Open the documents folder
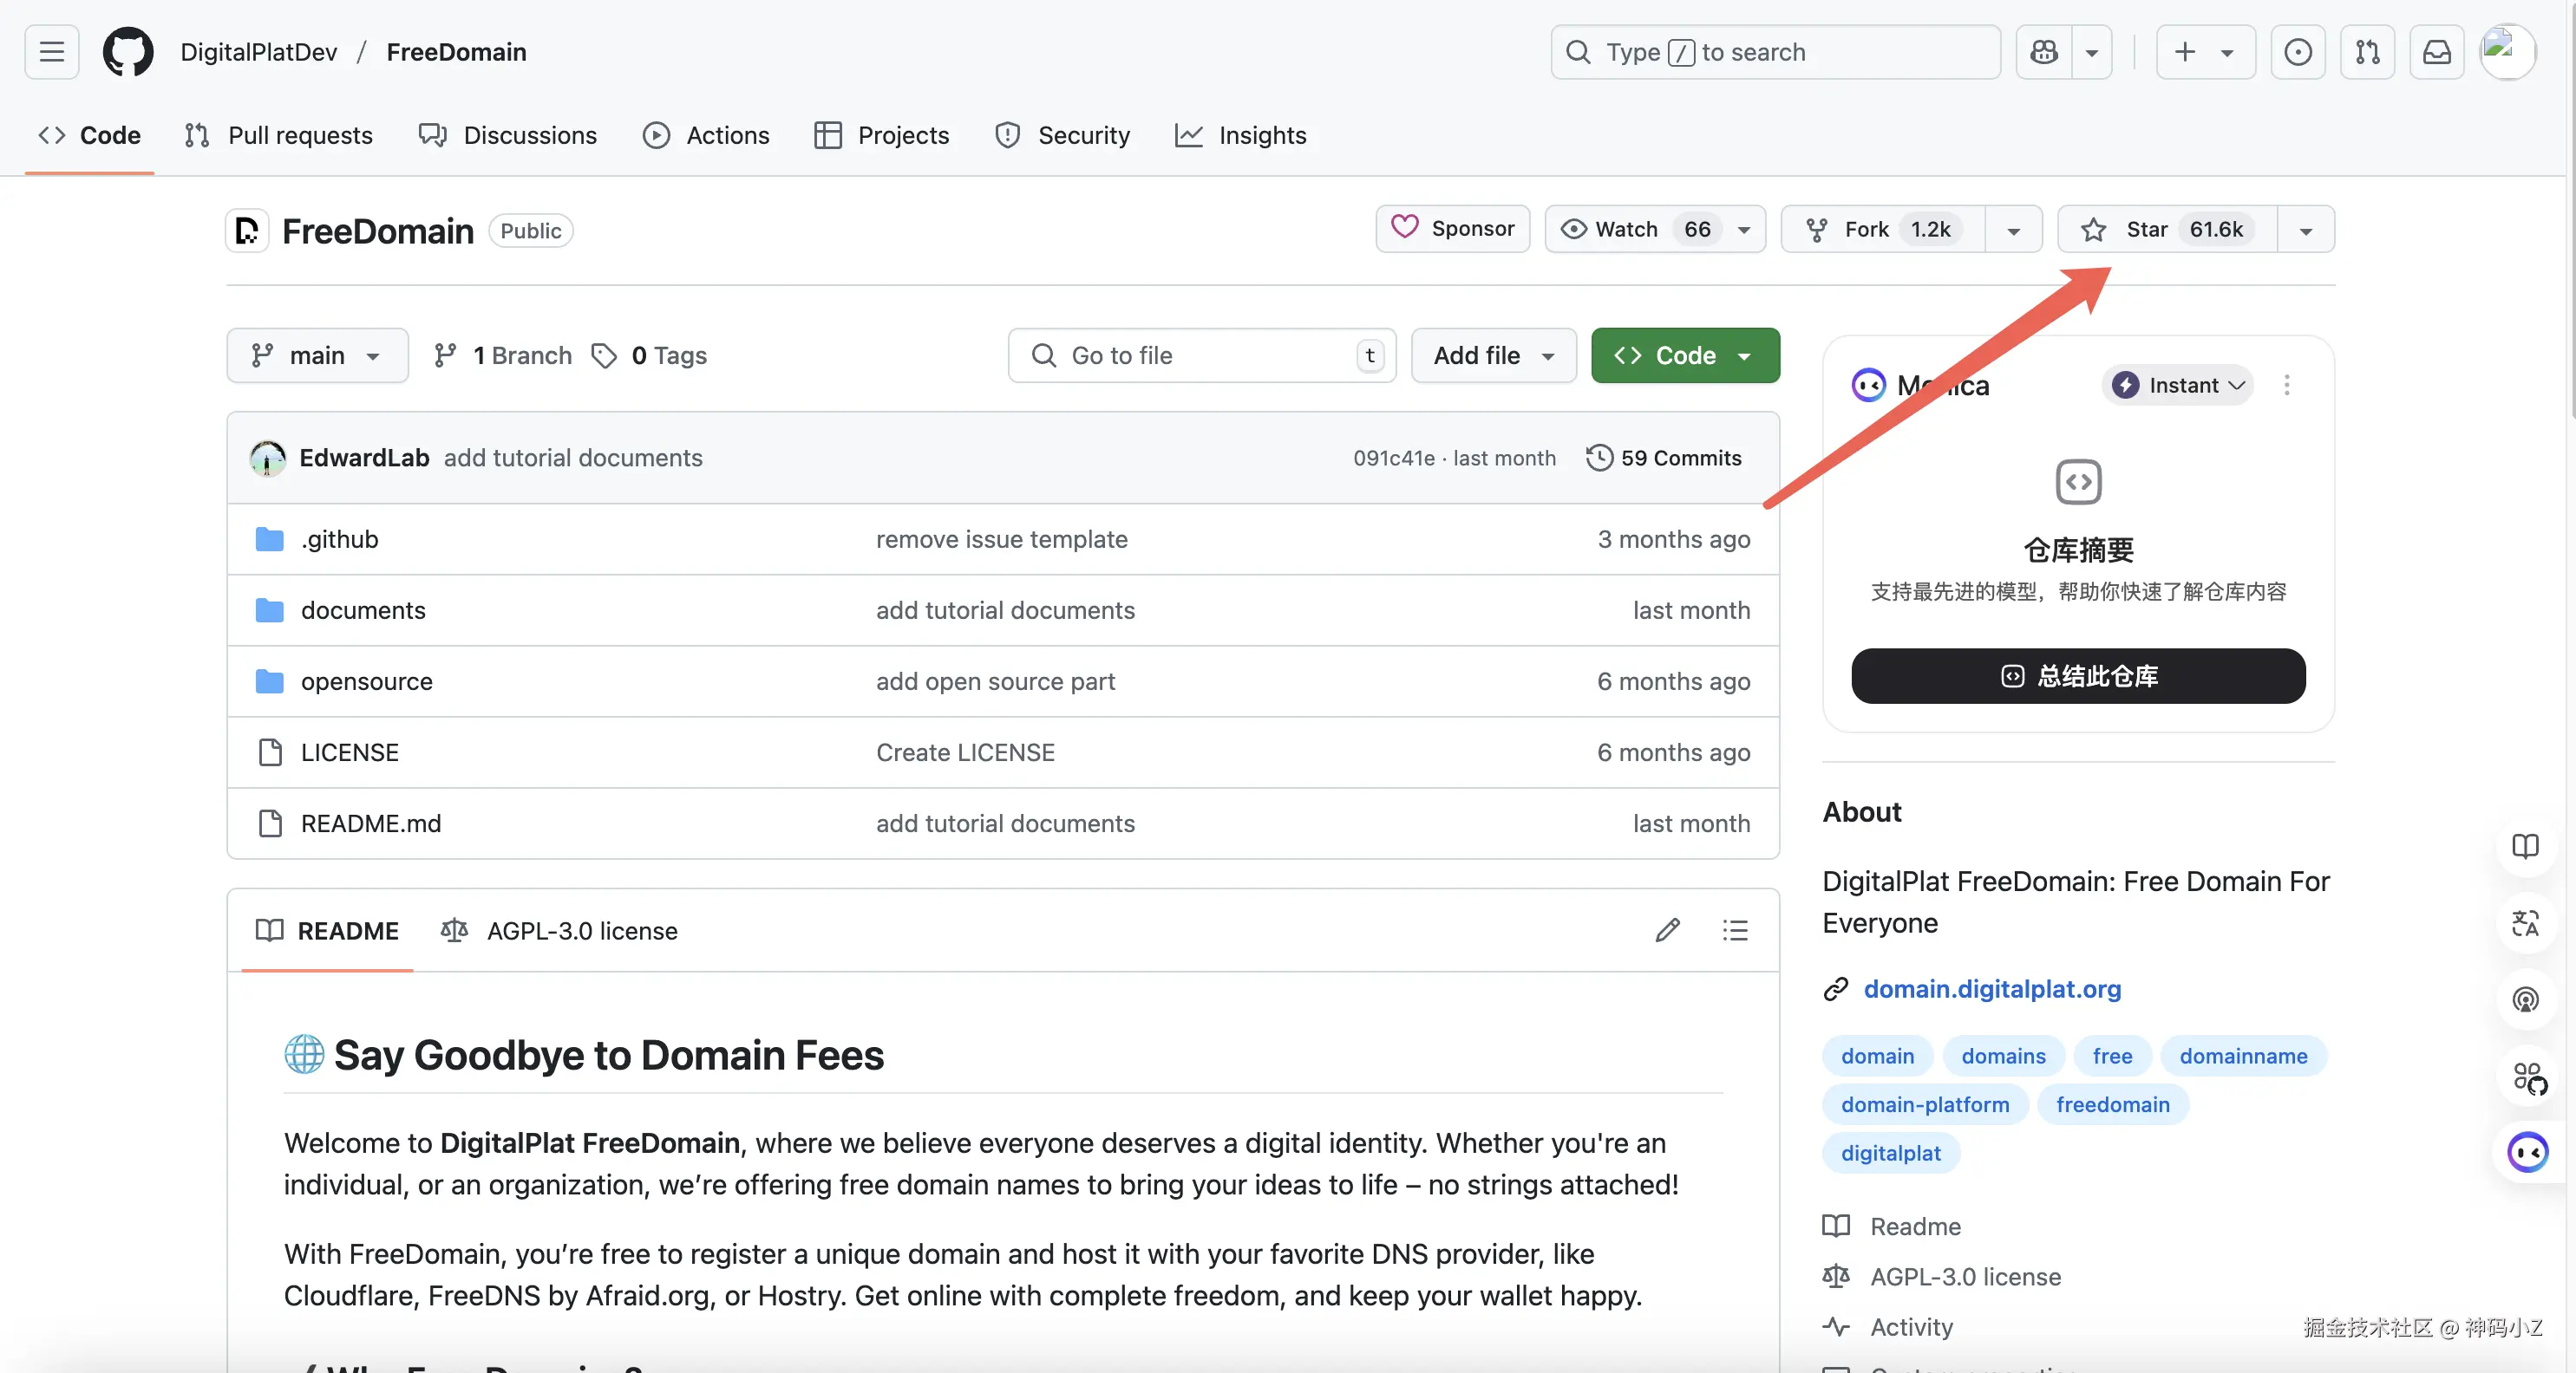 [363, 610]
